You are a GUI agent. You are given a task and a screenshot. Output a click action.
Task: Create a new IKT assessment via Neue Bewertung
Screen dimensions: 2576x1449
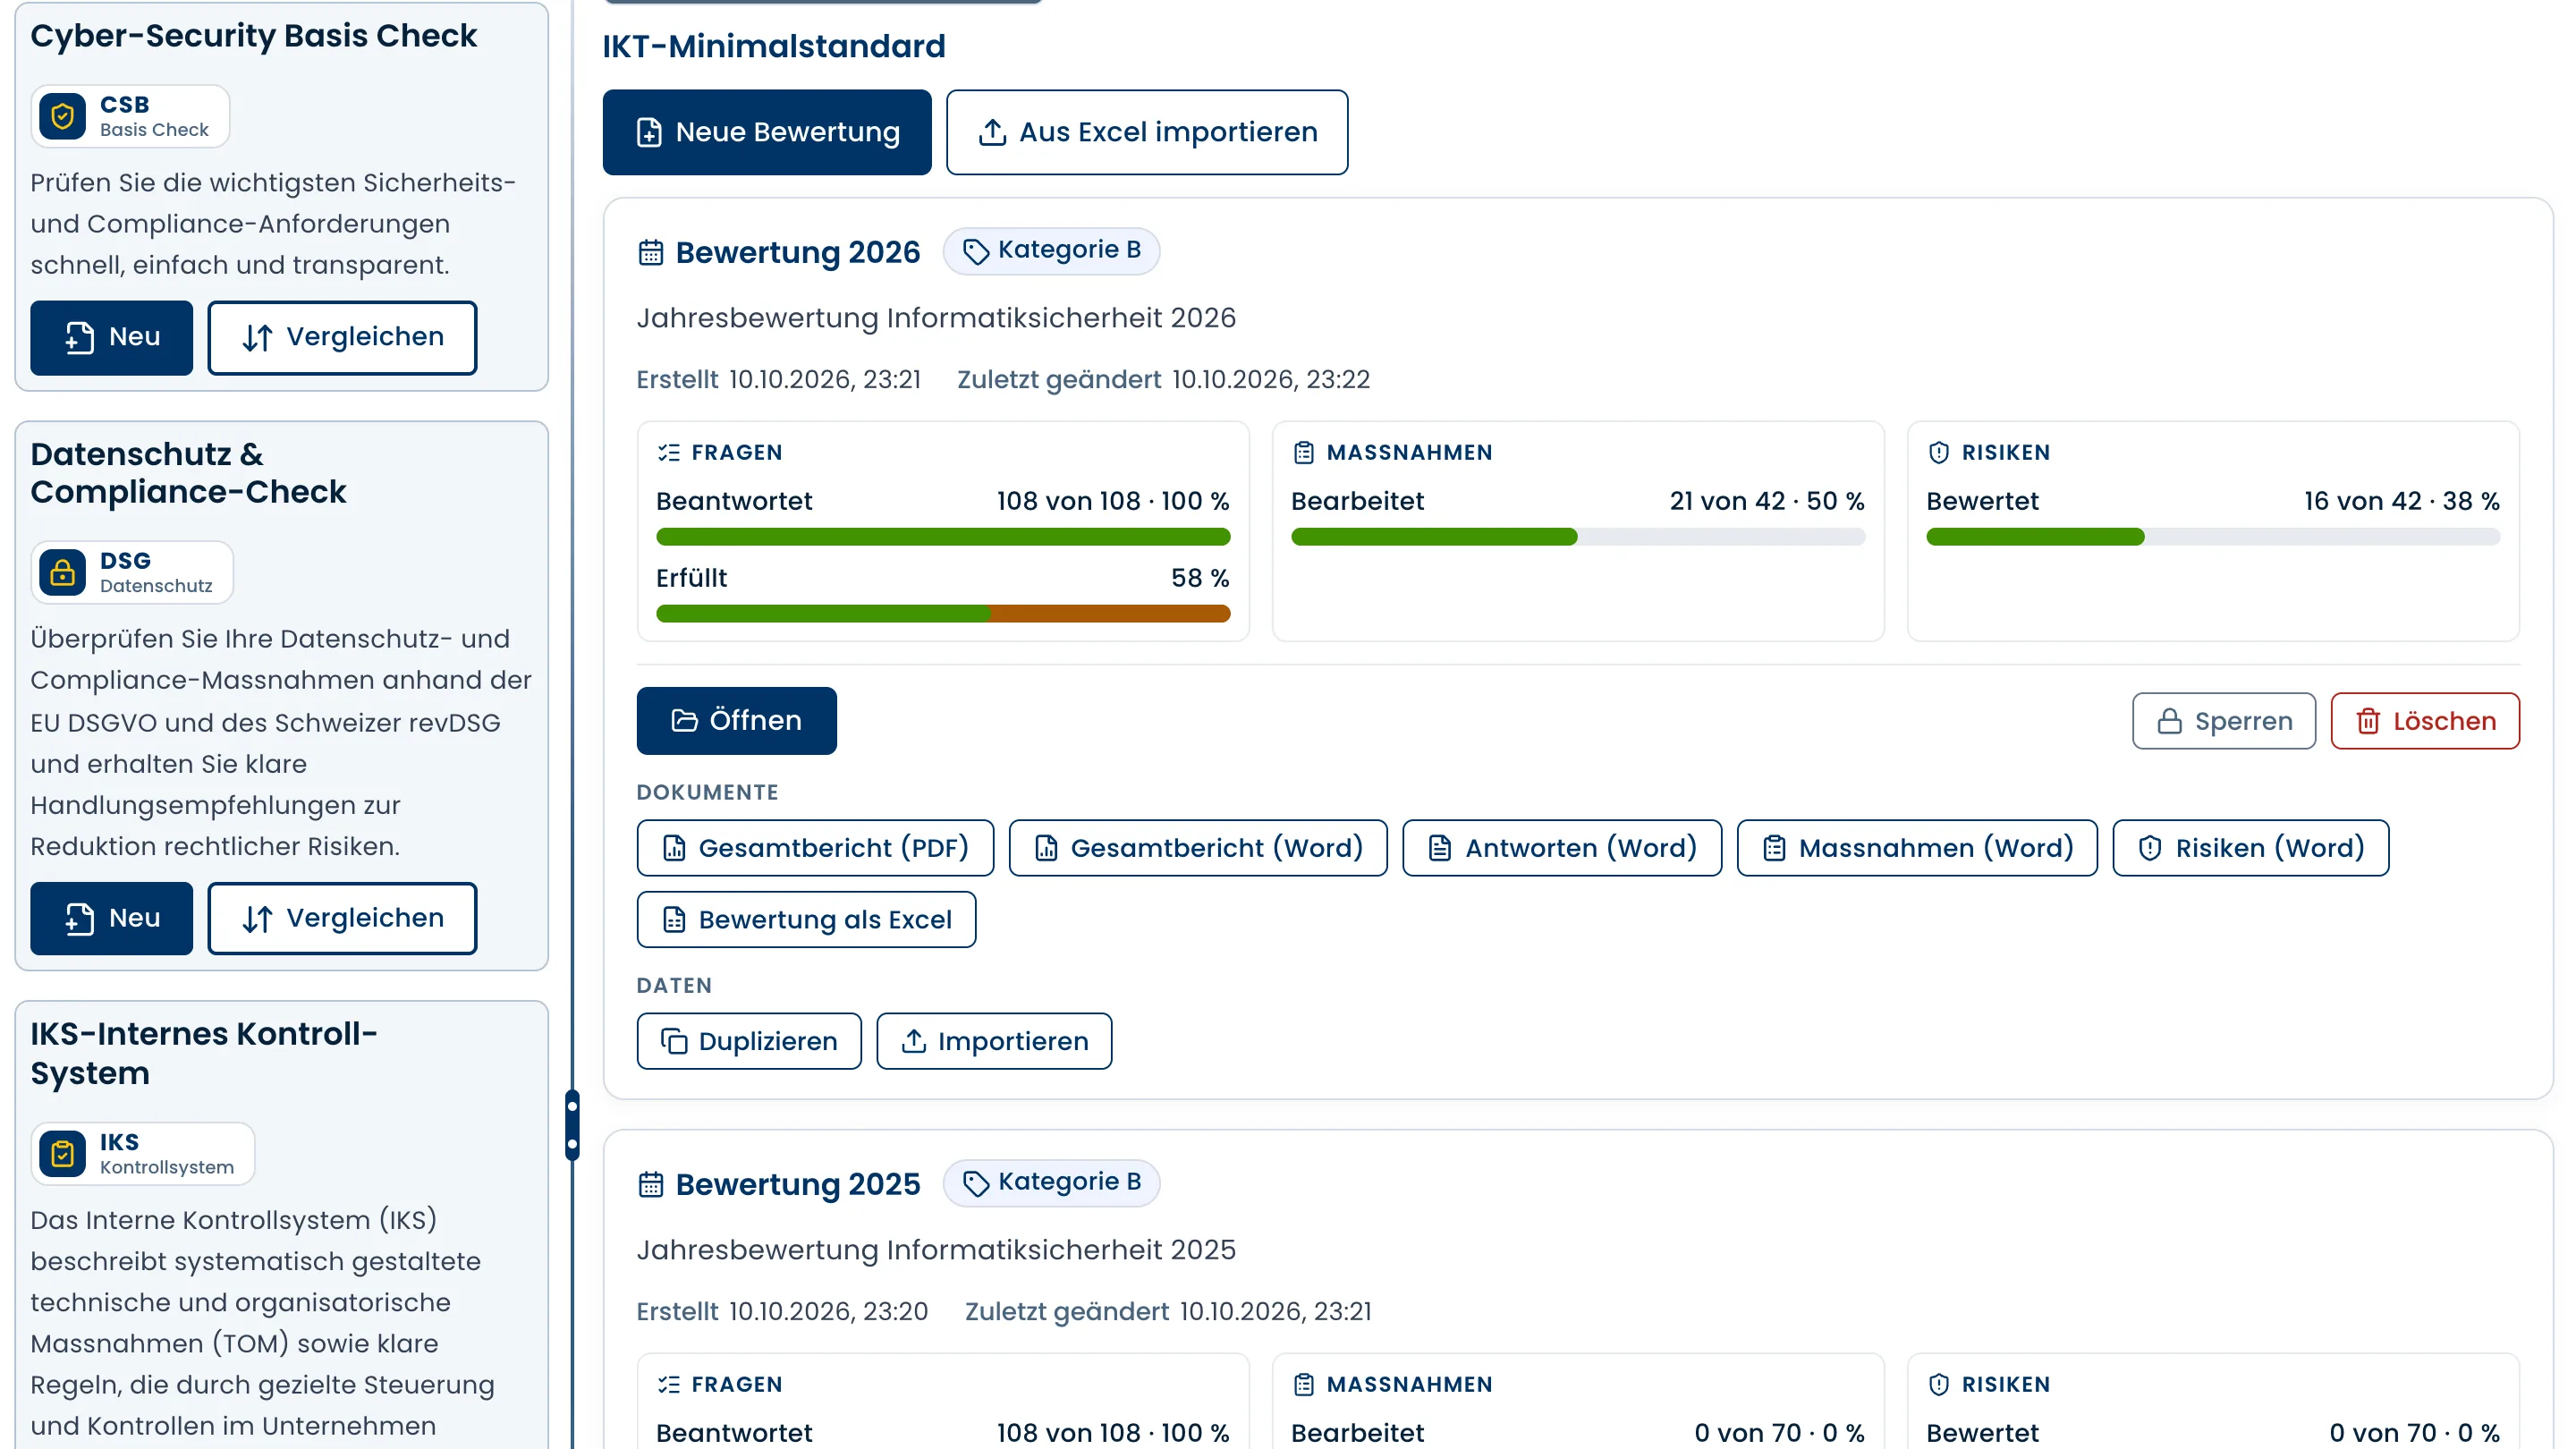tap(767, 132)
